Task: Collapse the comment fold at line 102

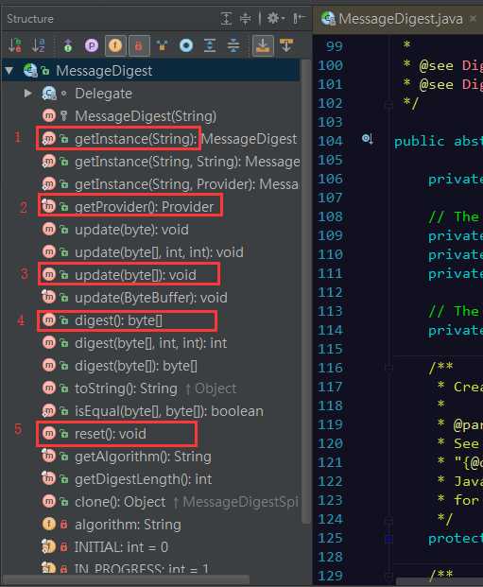Action: point(388,104)
